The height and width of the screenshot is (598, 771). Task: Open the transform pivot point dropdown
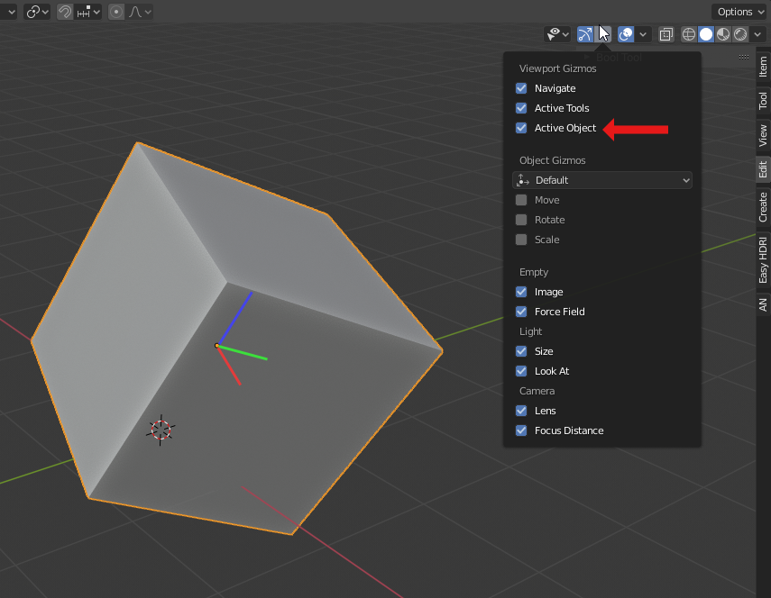(37, 12)
